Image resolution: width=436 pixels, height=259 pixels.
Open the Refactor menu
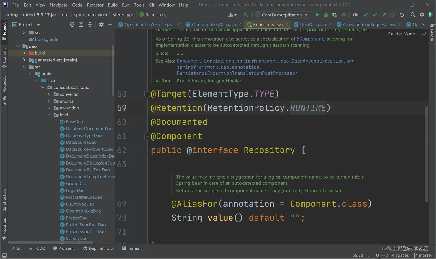[x=95, y=5]
